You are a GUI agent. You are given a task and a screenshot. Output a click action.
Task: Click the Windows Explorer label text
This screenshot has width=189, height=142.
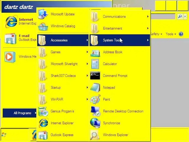(x=115, y=135)
